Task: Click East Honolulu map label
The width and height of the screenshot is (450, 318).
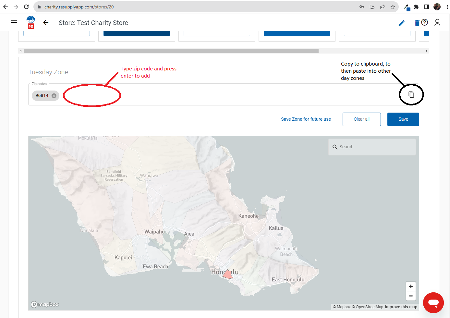Action: click(x=288, y=280)
